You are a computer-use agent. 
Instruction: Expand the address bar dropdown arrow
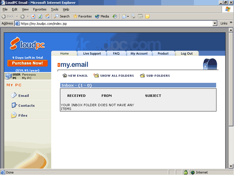(x=215, y=23)
